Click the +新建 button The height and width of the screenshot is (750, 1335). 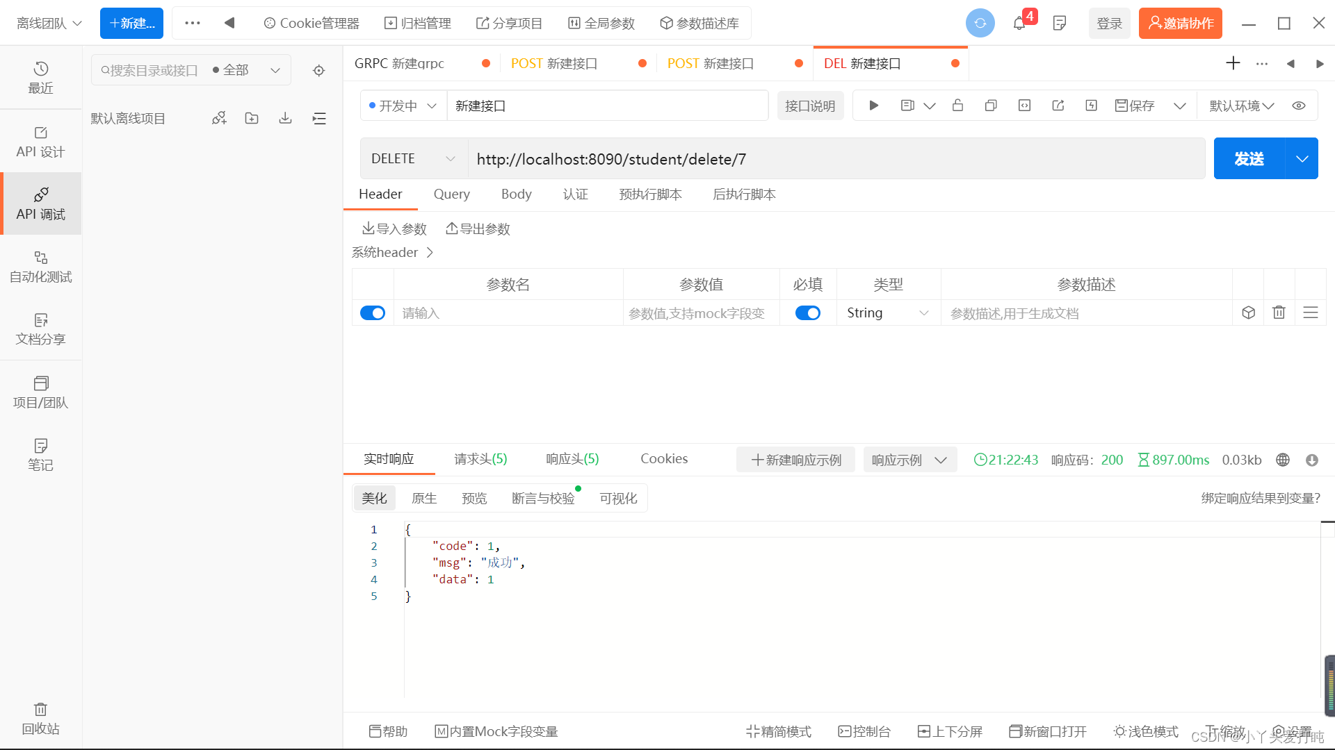(131, 23)
